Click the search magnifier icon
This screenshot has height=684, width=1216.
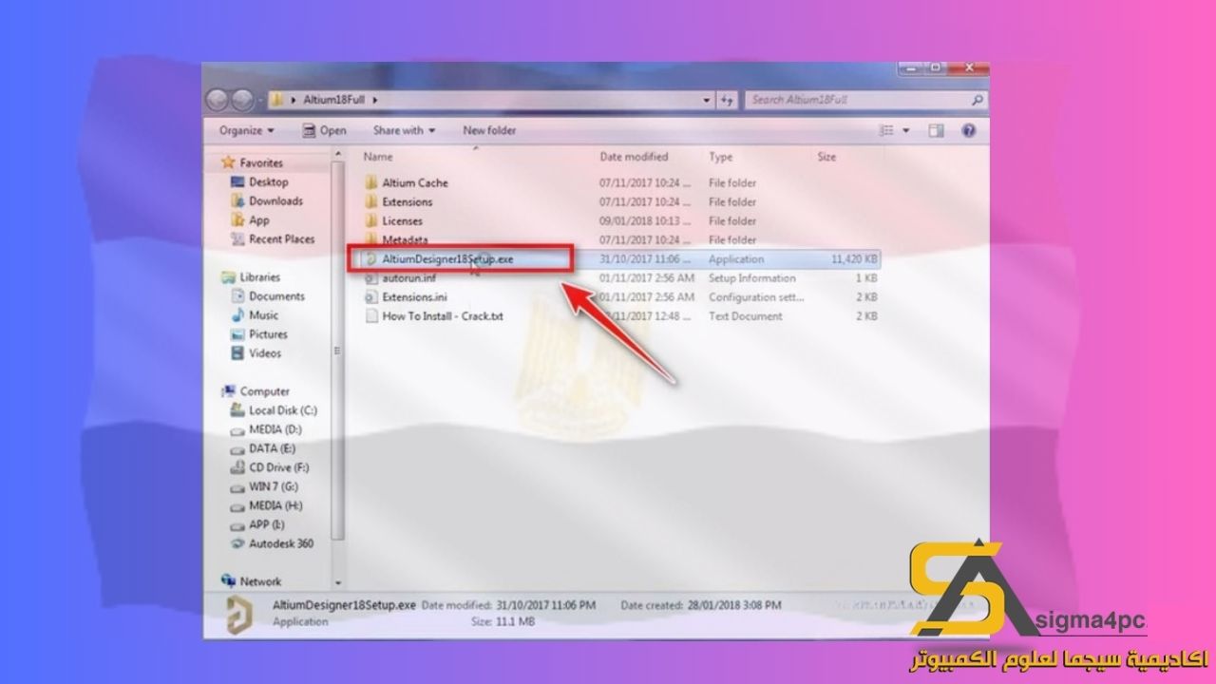(x=976, y=99)
